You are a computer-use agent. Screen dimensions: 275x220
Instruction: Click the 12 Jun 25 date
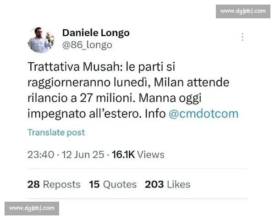coord(83,155)
